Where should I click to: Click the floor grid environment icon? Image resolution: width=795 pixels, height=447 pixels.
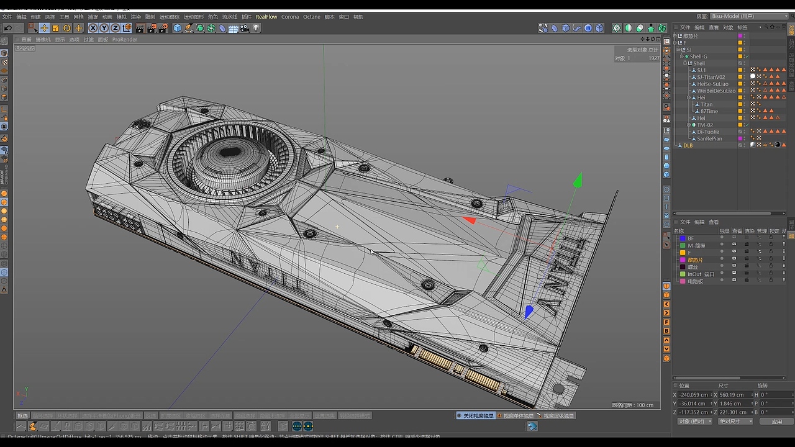(x=234, y=28)
